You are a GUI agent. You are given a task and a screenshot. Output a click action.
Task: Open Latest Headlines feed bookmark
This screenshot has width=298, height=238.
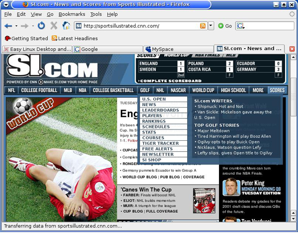click(74, 38)
